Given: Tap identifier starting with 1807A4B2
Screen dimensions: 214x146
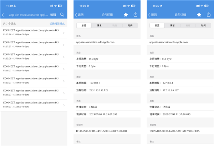Looking at the screenshot, I should [174, 131].
